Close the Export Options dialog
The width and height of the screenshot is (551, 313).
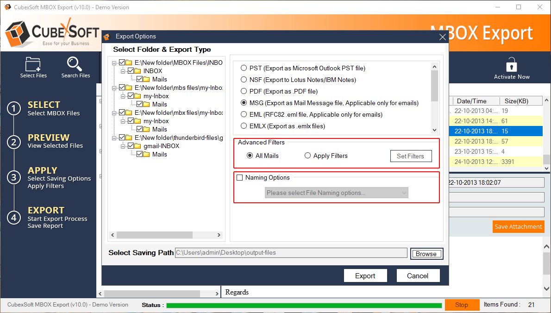point(442,37)
